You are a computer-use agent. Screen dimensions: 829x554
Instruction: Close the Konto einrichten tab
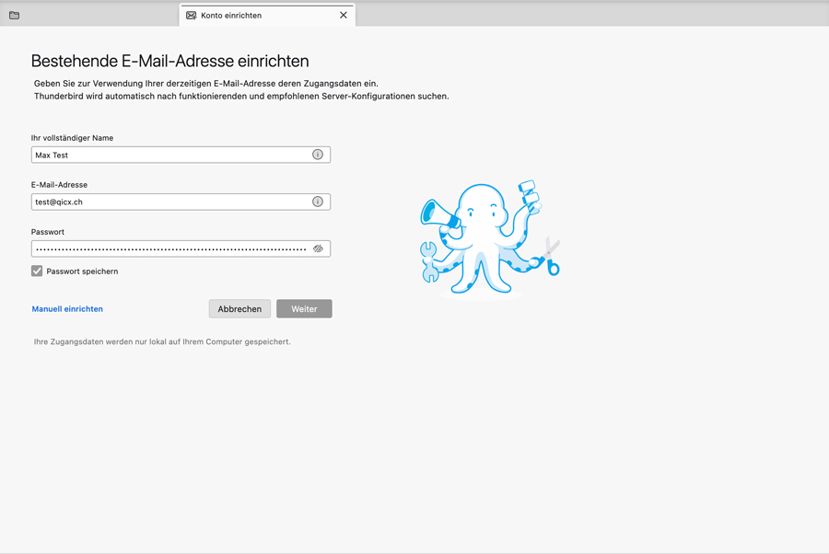tap(344, 16)
